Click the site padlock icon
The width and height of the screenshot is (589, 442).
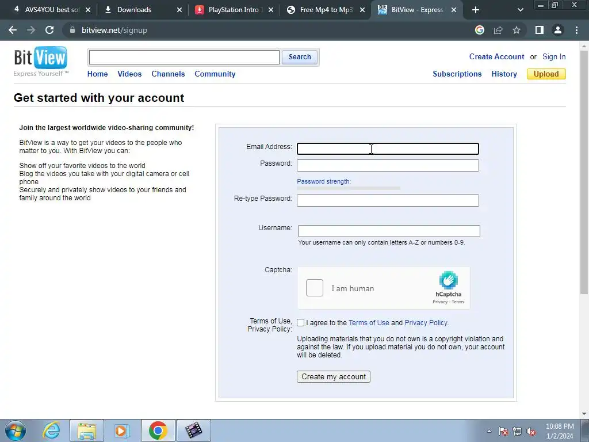pos(72,30)
